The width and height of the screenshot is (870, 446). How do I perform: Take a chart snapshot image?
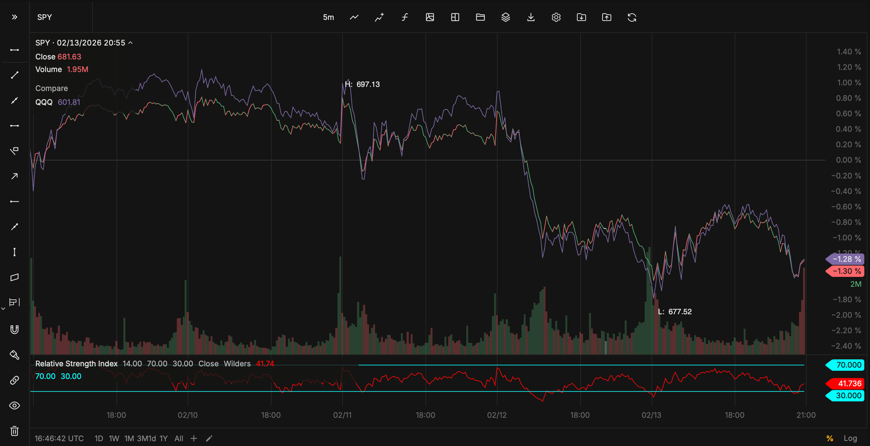(x=430, y=17)
